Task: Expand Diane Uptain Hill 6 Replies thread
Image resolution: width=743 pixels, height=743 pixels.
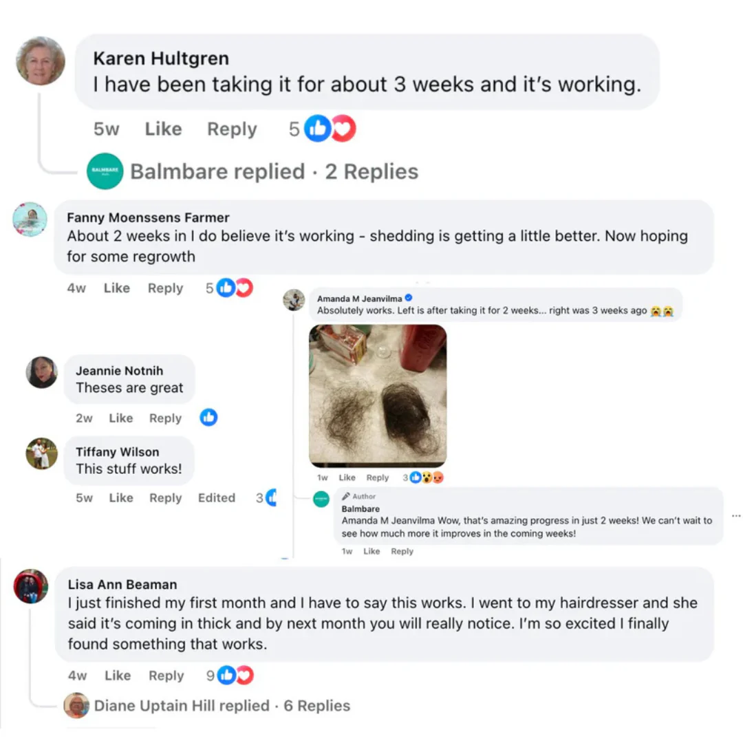Action: coord(222,706)
